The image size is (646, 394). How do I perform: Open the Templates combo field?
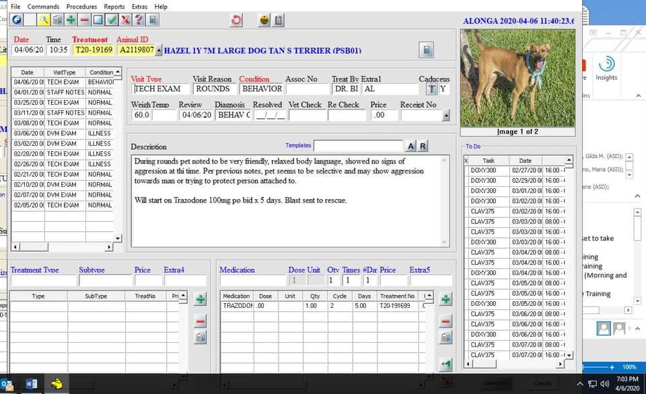[359, 146]
